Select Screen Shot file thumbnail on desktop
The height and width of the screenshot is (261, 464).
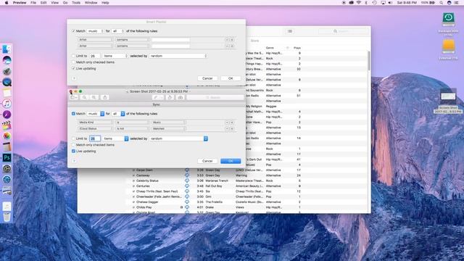click(448, 96)
